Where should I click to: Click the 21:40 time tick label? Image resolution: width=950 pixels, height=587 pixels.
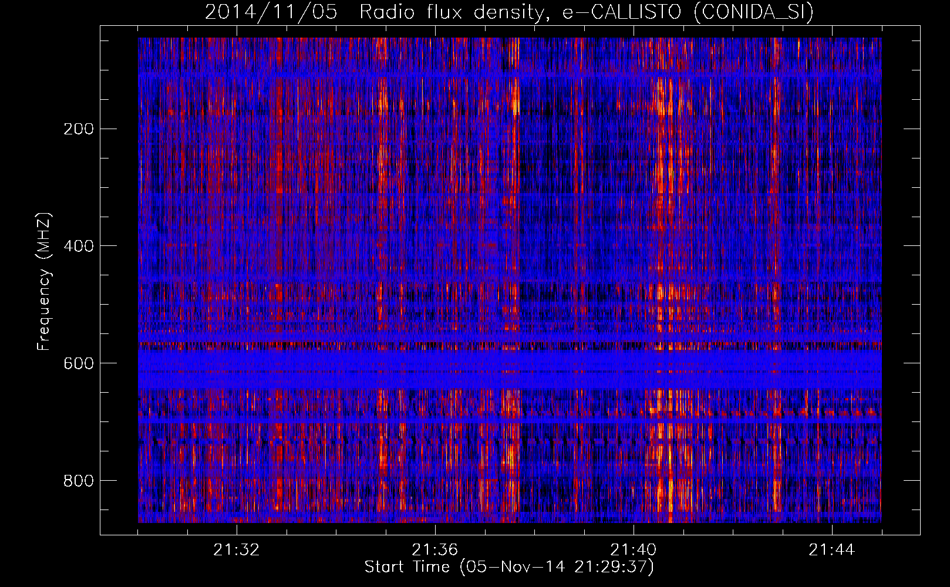click(634, 550)
